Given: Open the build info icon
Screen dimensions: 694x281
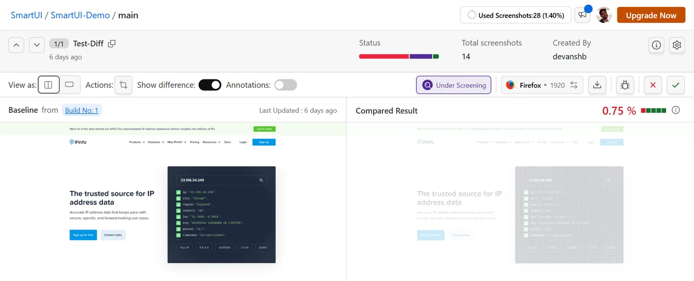Looking at the screenshot, I should [656, 45].
